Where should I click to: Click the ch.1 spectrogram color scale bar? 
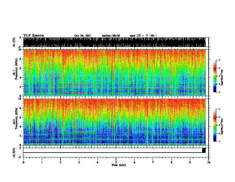[x=215, y=76]
